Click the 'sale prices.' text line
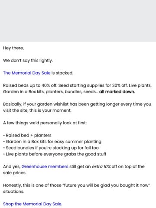Image resolution: width=156 pixels, height=208 pixels. click(15, 173)
